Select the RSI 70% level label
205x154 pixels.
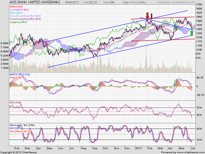coord(199,108)
